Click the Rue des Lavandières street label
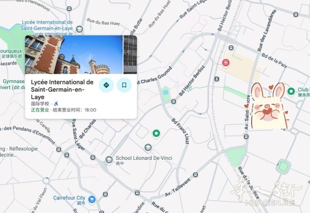310x213 pixels. tap(267, 30)
